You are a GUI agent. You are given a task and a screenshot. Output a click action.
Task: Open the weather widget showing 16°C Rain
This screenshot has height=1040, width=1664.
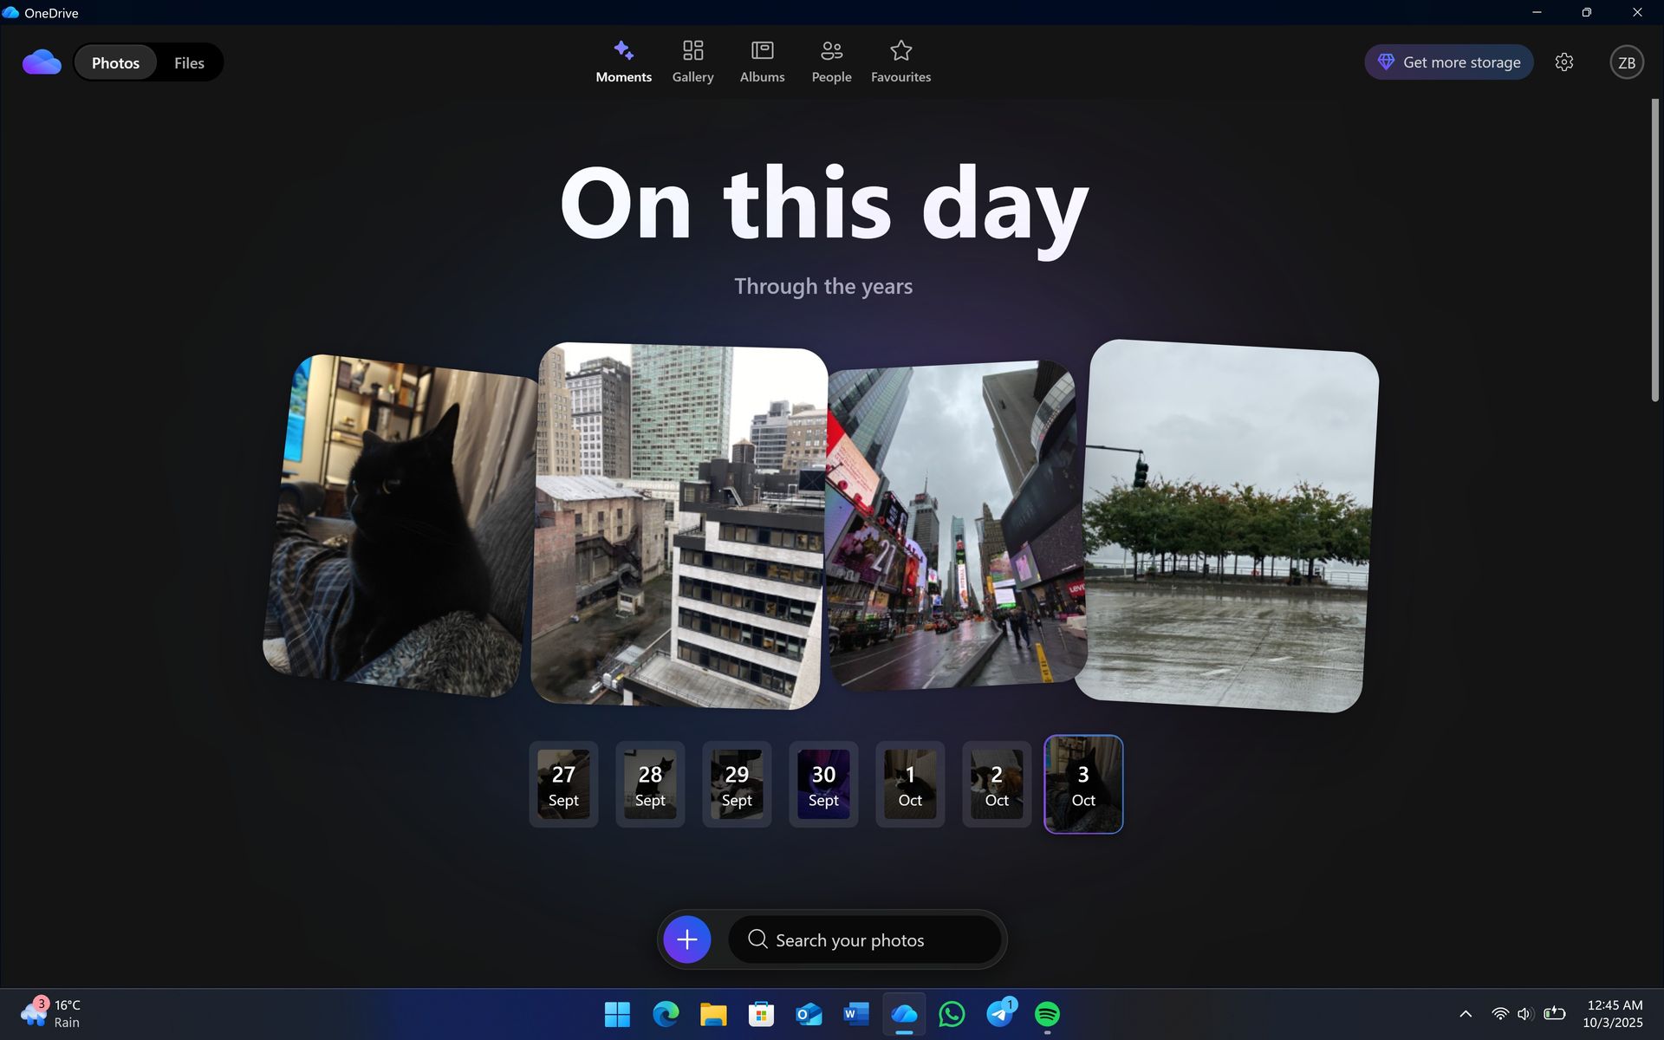52,1013
